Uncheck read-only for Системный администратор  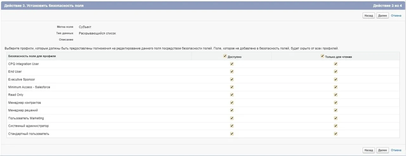[336, 126]
